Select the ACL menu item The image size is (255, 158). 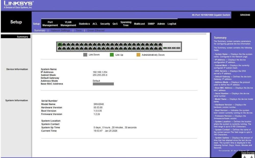pyautogui.click(x=95, y=24)
